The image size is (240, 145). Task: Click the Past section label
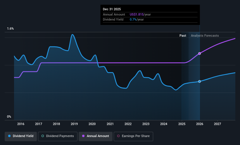coord(183,36)
